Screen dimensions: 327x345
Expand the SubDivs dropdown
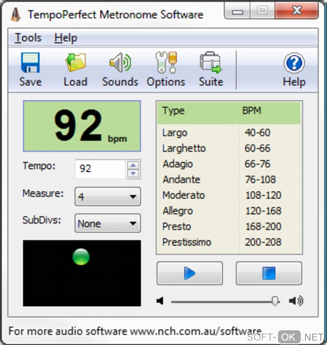tap(108, 223)
